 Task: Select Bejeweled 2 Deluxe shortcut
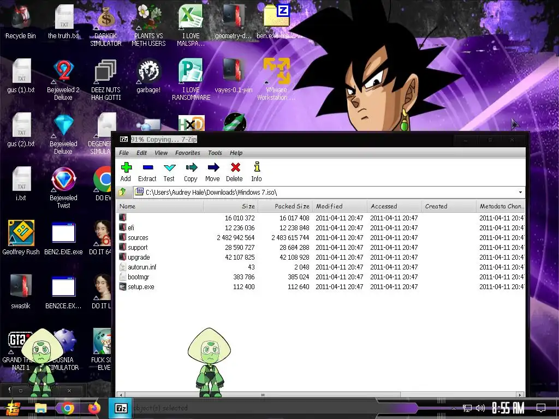(63, 80)
